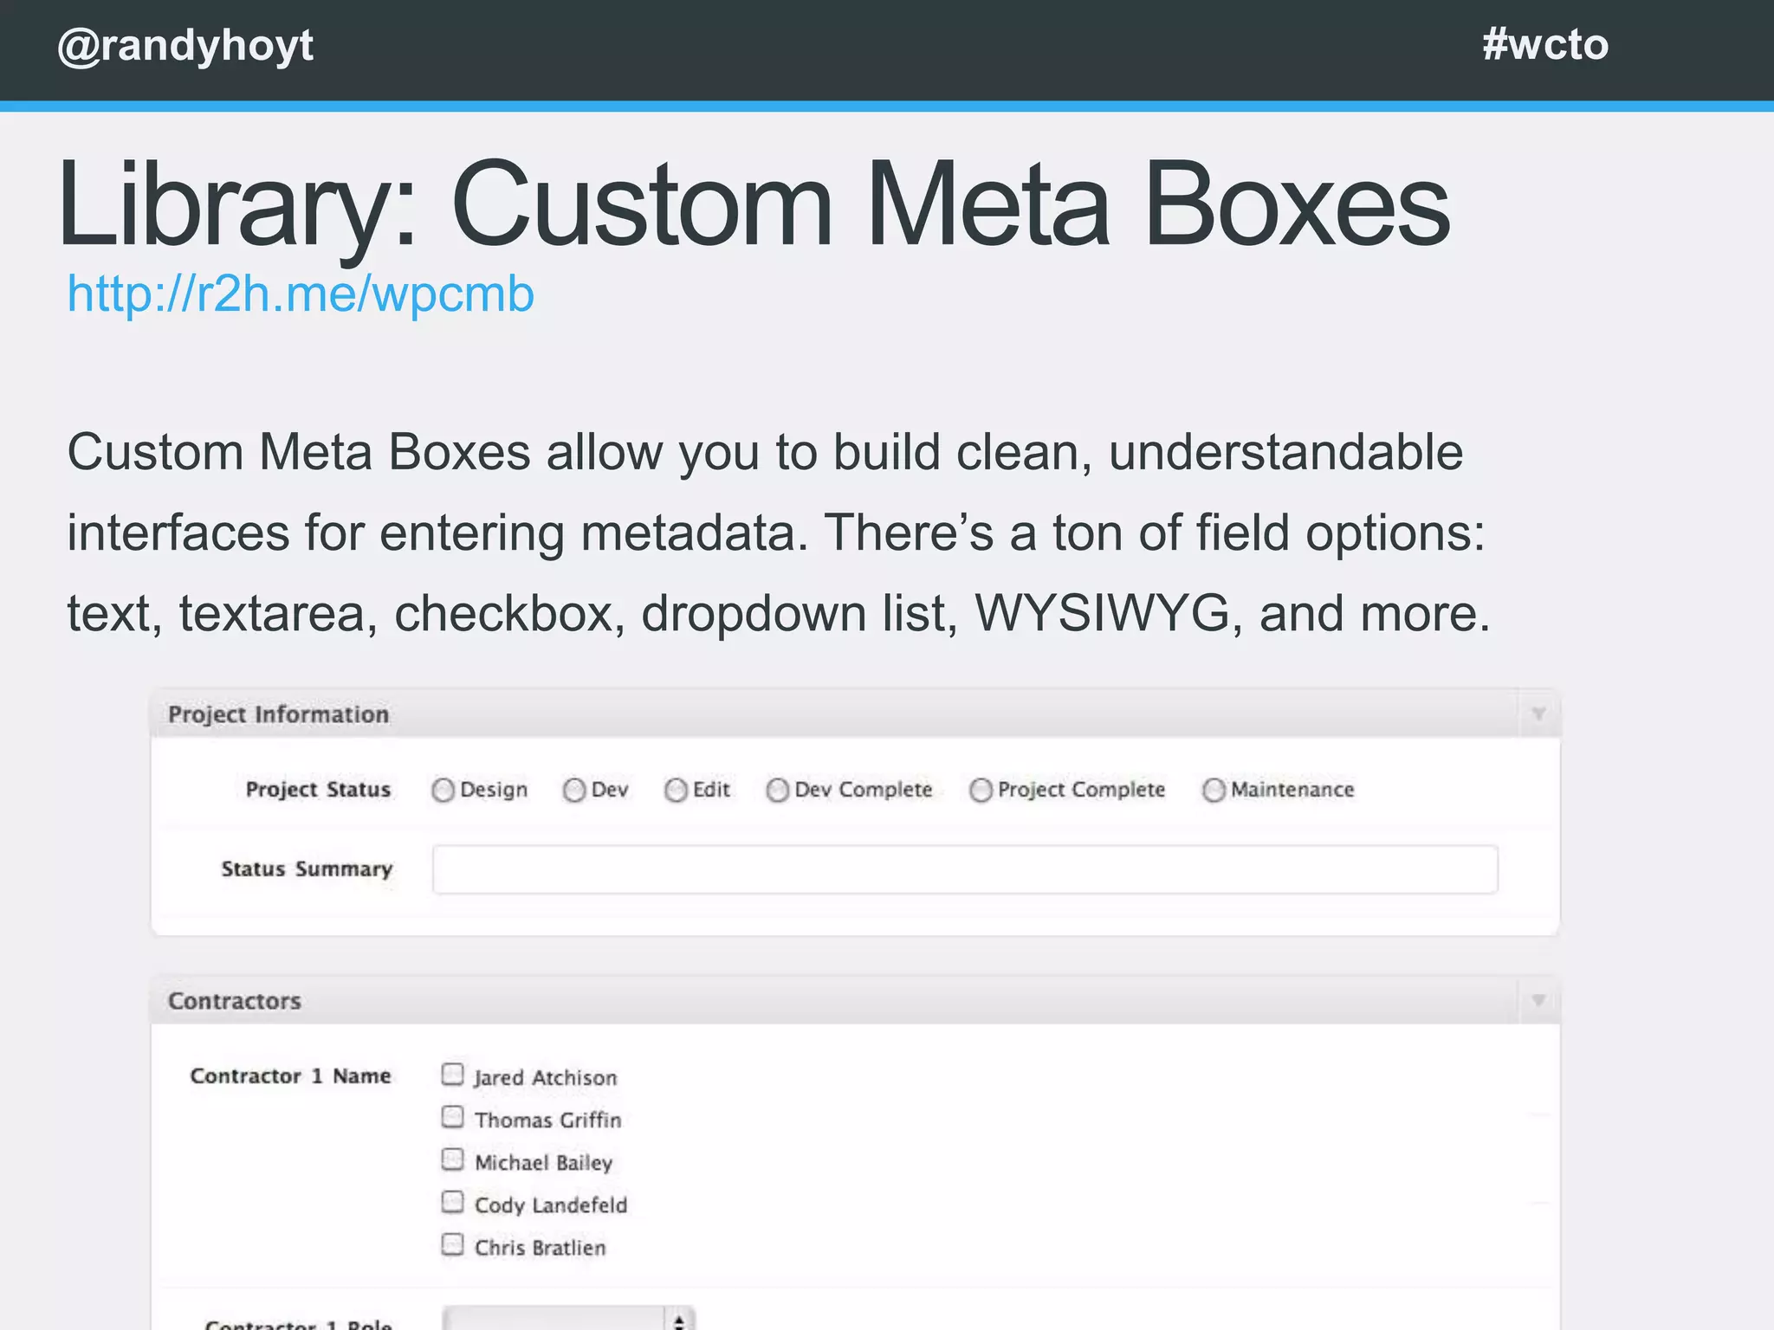Screen dimensions: 1774x1330
Task: Choose the Edit status option
Action: (676, 790)
